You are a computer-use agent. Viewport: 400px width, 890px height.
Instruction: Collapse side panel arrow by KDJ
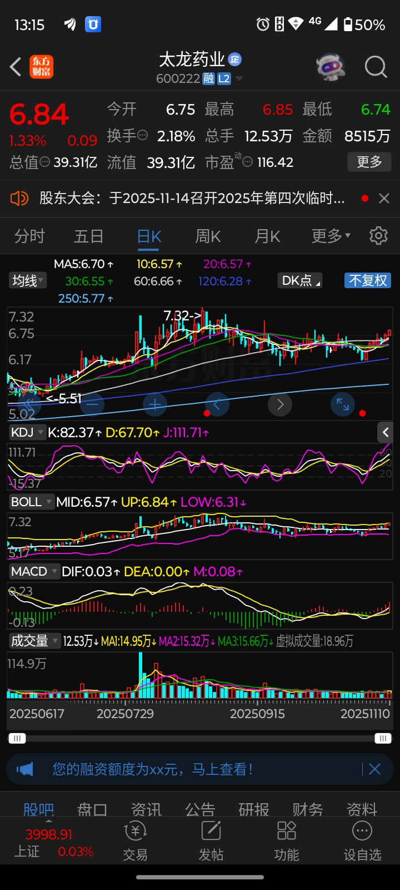(x=386, y=432)
